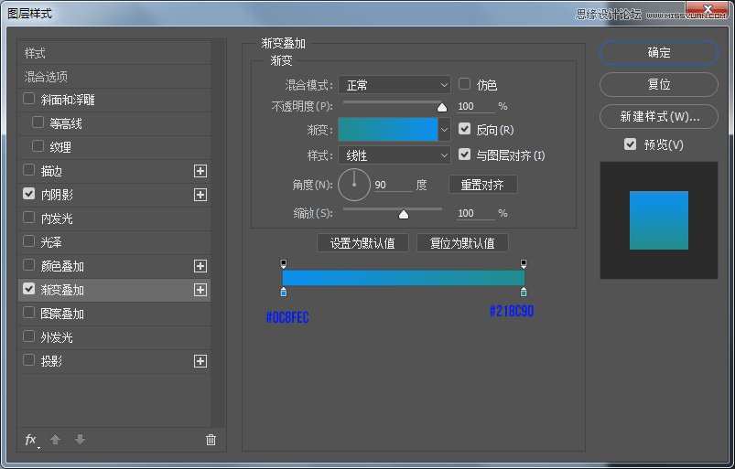Open the 图案叠加 settings row

[x=113, y=314]
